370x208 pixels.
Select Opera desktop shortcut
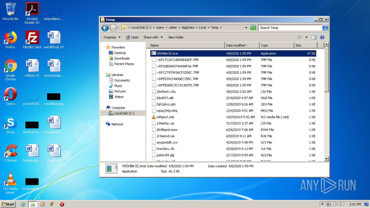point(10,96)
